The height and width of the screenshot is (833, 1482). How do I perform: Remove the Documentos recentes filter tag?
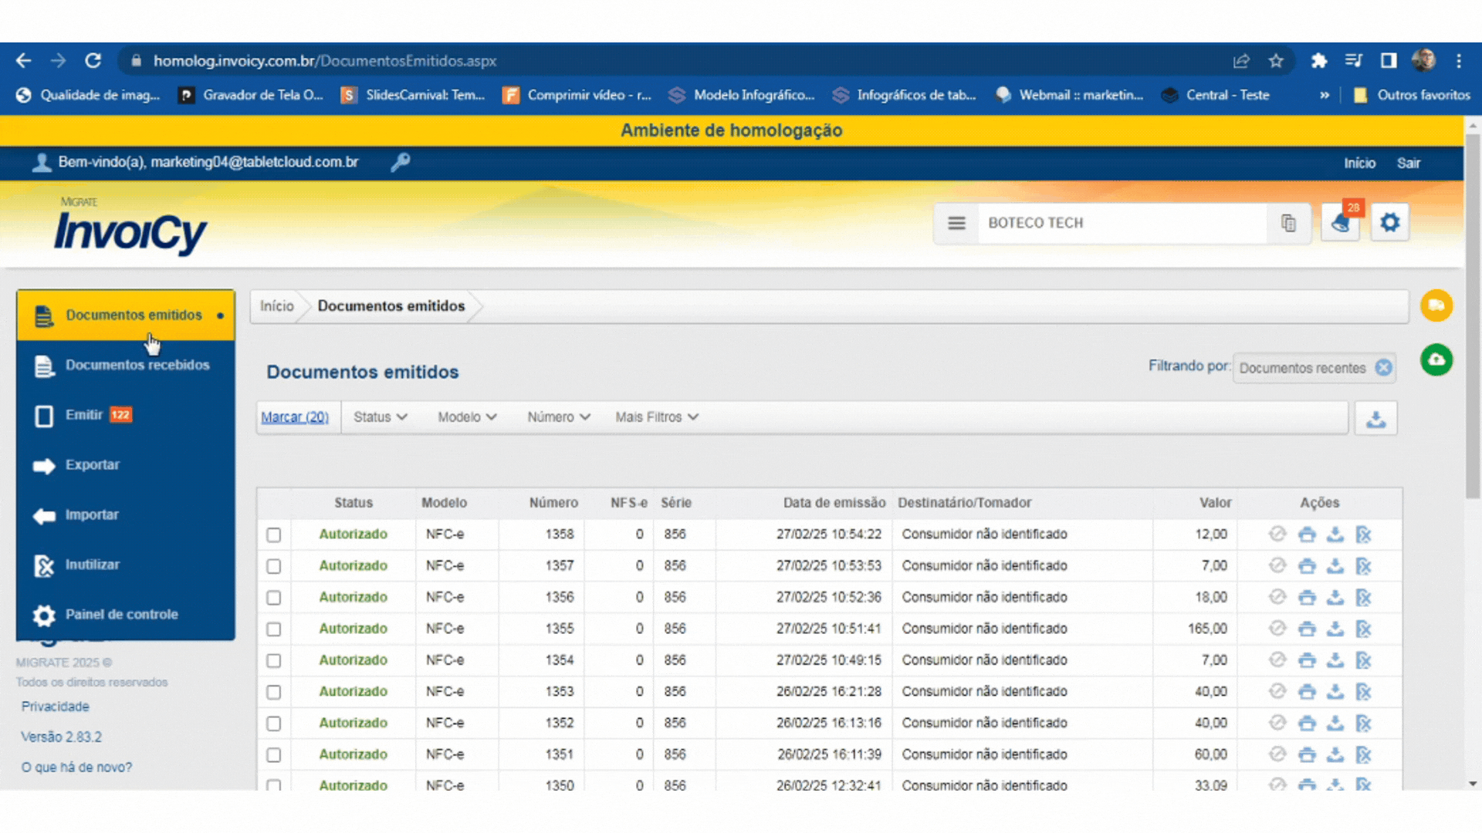pos(1383,368)
